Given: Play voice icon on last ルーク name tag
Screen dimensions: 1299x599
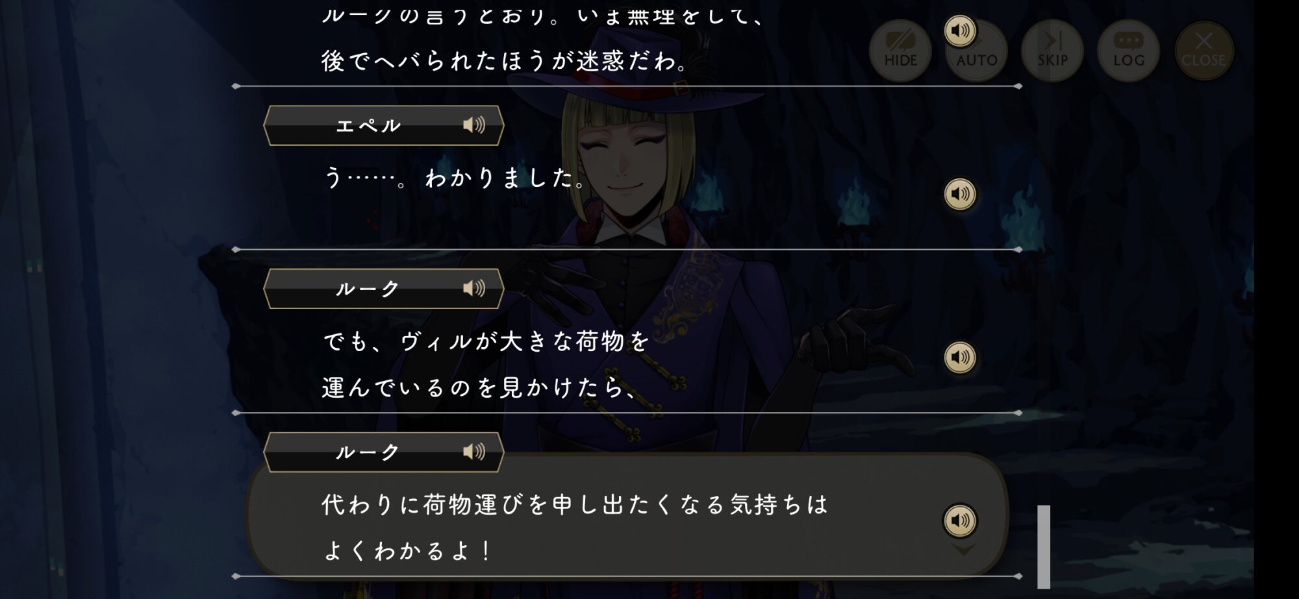Looking at the screenshot, I should click(474, 452).
